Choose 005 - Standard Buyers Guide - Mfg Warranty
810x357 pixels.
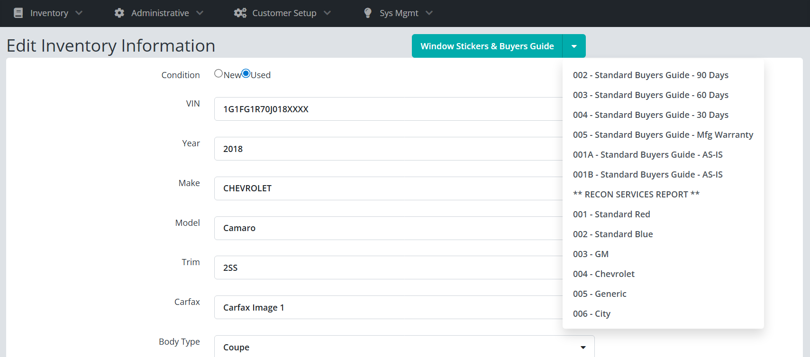pos(663,135)
